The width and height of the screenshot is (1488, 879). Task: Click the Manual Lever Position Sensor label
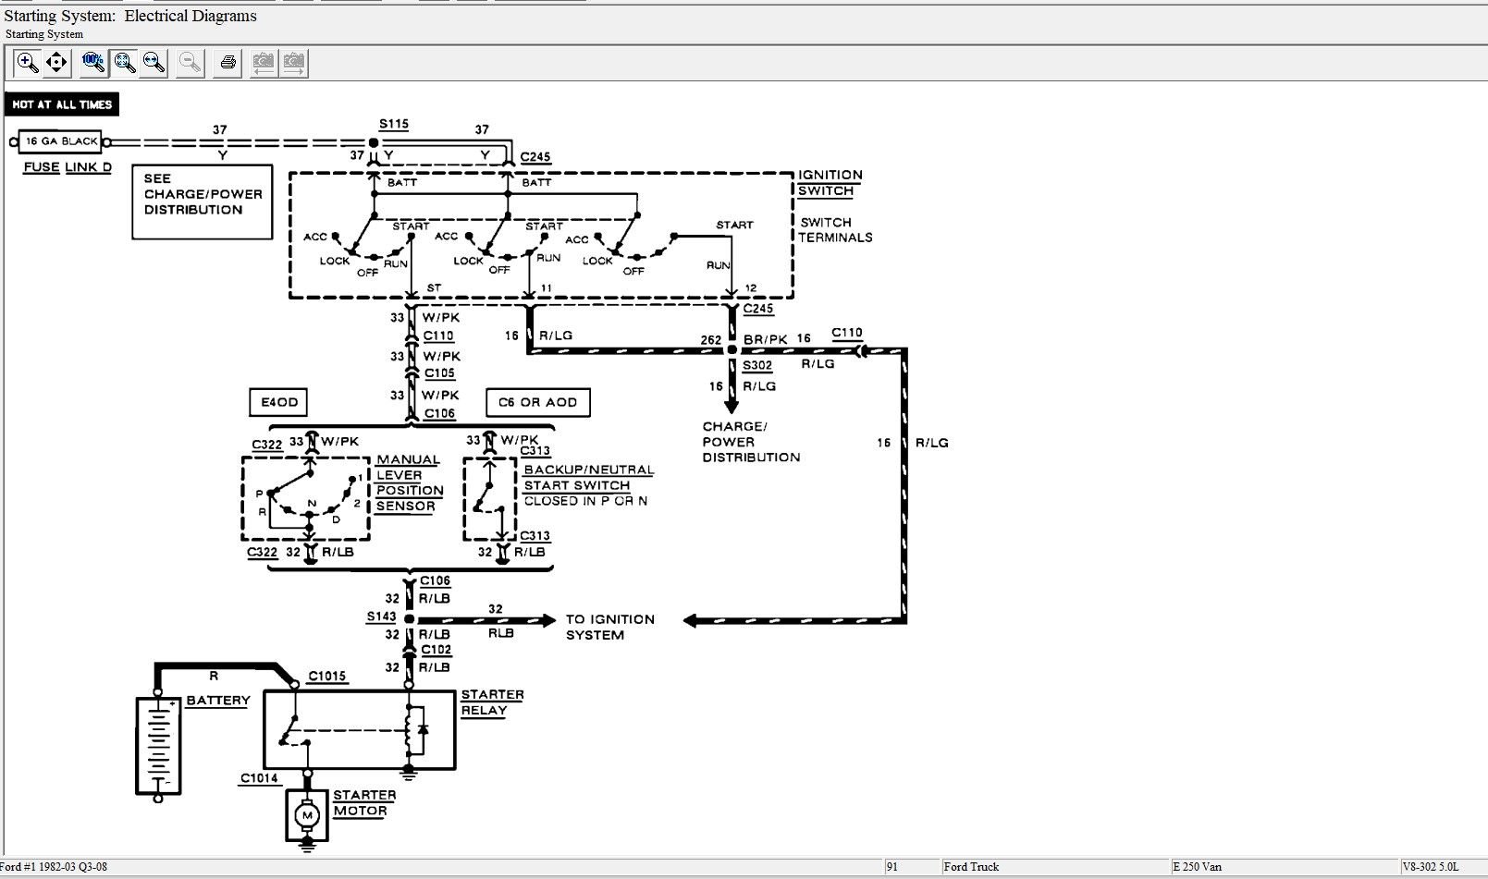[x=409, y=482]
